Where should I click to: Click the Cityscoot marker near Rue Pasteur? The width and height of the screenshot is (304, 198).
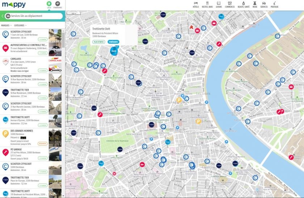pos(81,92)
